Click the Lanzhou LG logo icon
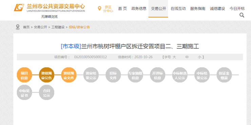251x125 pixels. click(x=19, y=7)
